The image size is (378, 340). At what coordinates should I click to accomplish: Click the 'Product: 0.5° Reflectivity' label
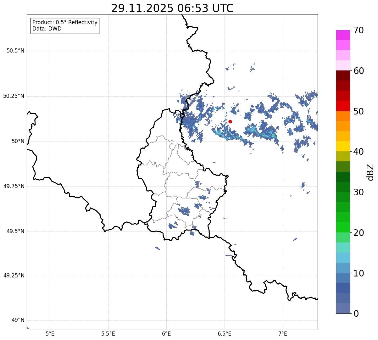point(65,23)
